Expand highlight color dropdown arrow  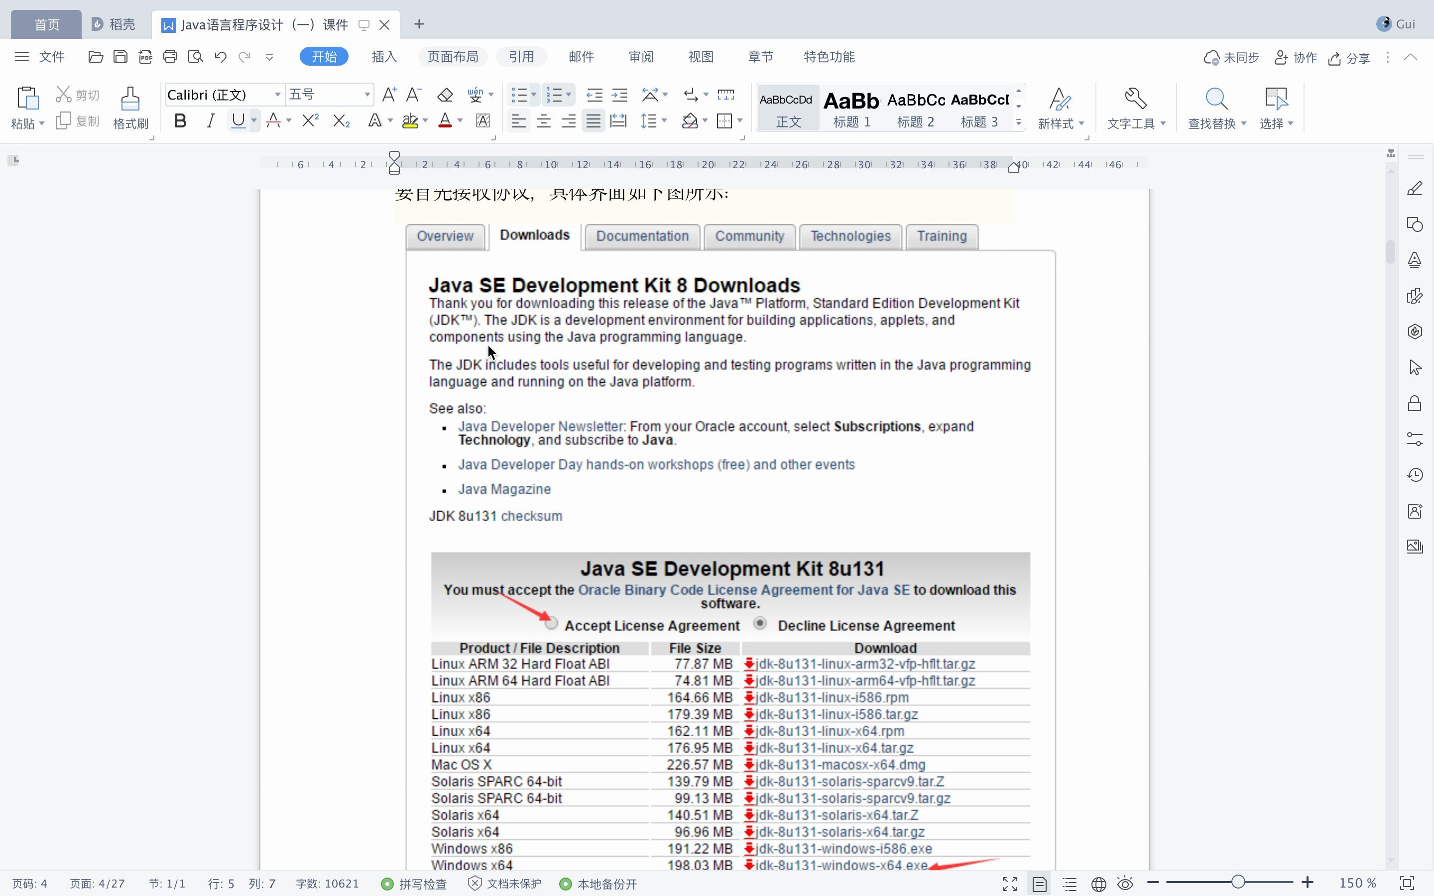coord(425,121)
